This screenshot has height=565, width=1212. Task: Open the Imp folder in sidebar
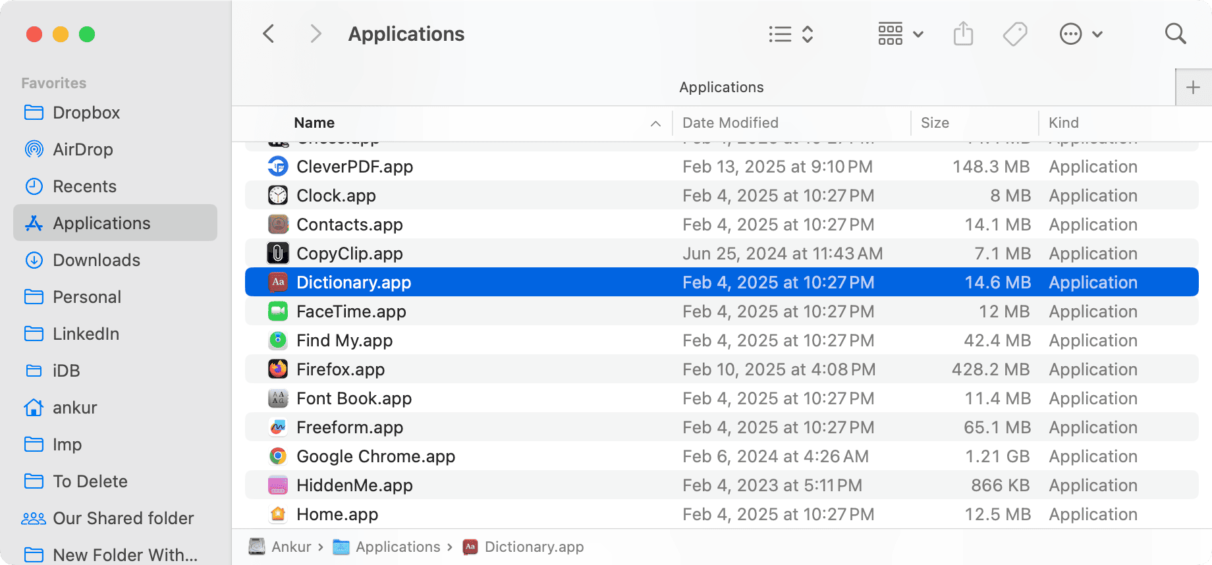coord(115,444)
